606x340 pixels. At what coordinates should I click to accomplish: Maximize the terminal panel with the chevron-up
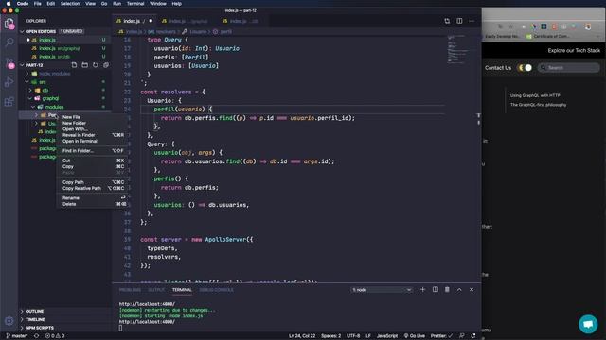point(459,290)
